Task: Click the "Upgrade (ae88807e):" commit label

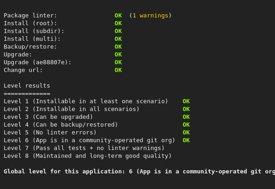Action: (x=38, y=62)
